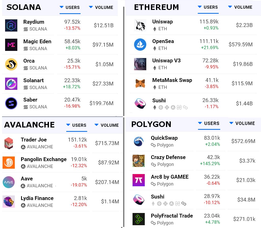
Task: Select the Uniswap unicorn icon
Action: [x=140, y=25]
